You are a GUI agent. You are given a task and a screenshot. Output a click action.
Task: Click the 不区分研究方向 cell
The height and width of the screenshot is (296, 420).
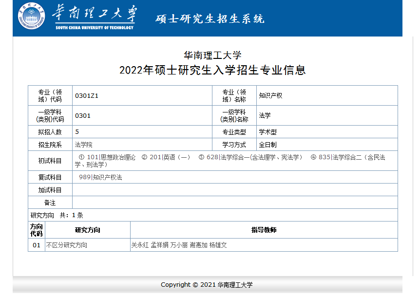pos(88,245)
